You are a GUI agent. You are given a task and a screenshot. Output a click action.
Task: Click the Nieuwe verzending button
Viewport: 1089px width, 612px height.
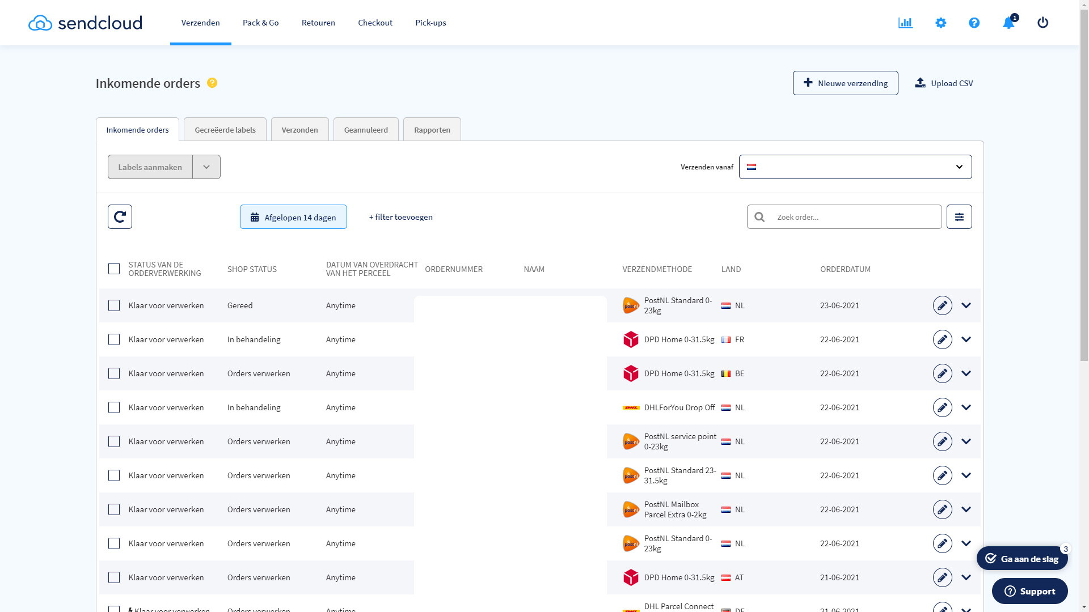[x=845, y=83]
